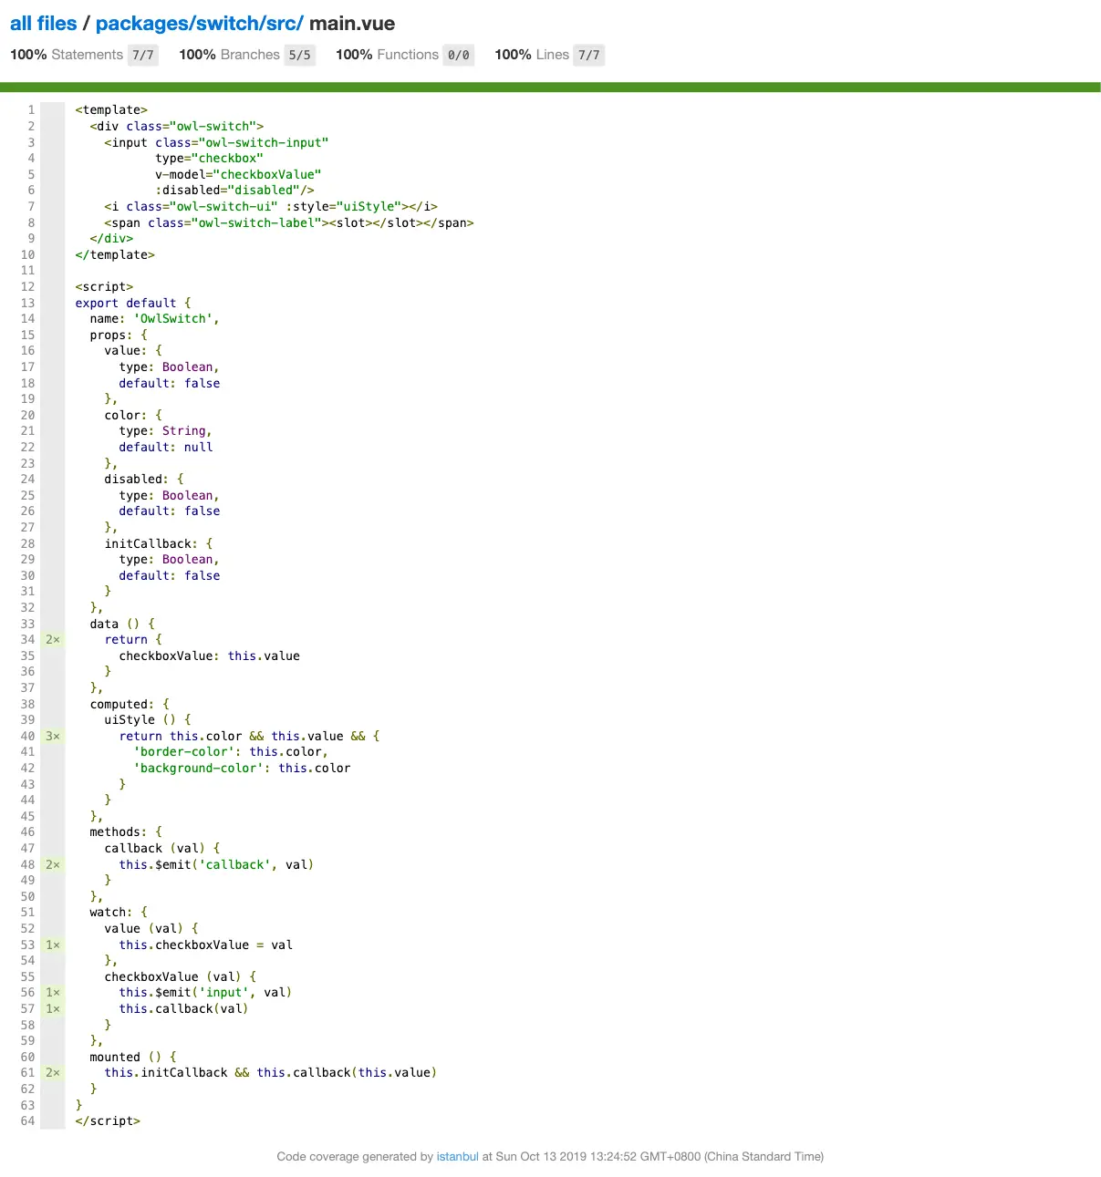Click the owl-switch-ui <i> element line
1101x1177 pixels.
coord(271,206)
